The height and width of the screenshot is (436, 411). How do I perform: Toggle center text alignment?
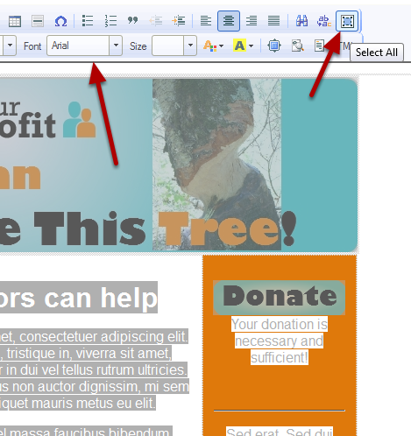click(229, 21)
